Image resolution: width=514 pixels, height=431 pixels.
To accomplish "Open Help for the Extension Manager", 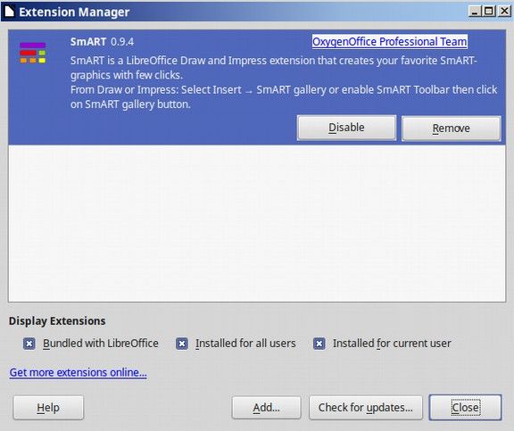I will click(x=48, y=408).
